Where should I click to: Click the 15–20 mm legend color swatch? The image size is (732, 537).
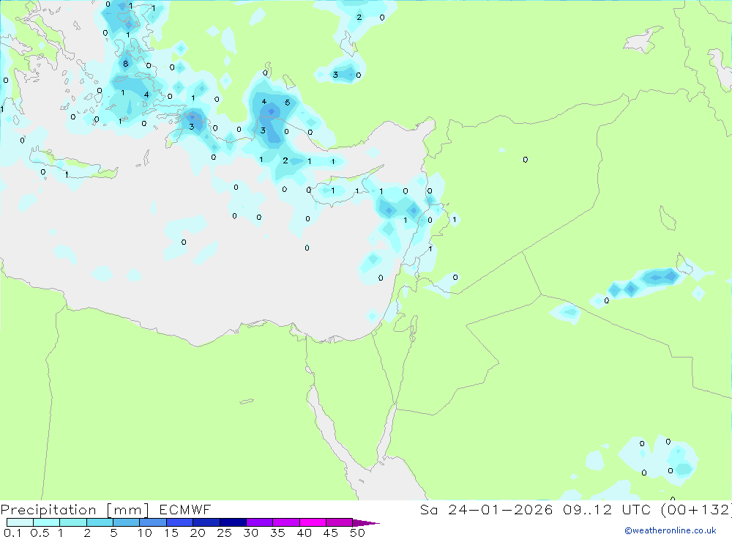point(180,522)
